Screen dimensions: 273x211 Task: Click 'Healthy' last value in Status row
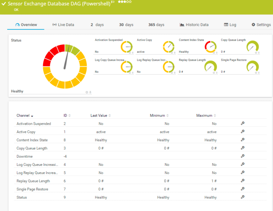tap(101, 197)
